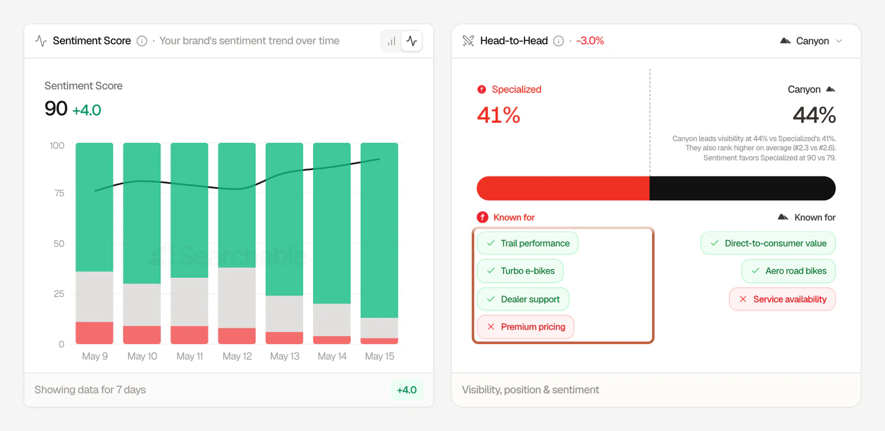Screen dimensions: 885x431
Task: Select the Premium pricing tag
Action: [x=525, y=327]
